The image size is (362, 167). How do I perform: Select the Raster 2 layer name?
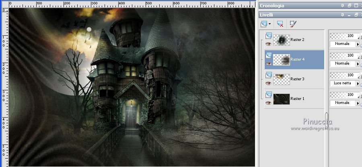pyautogui.click(x=297, y=40)
